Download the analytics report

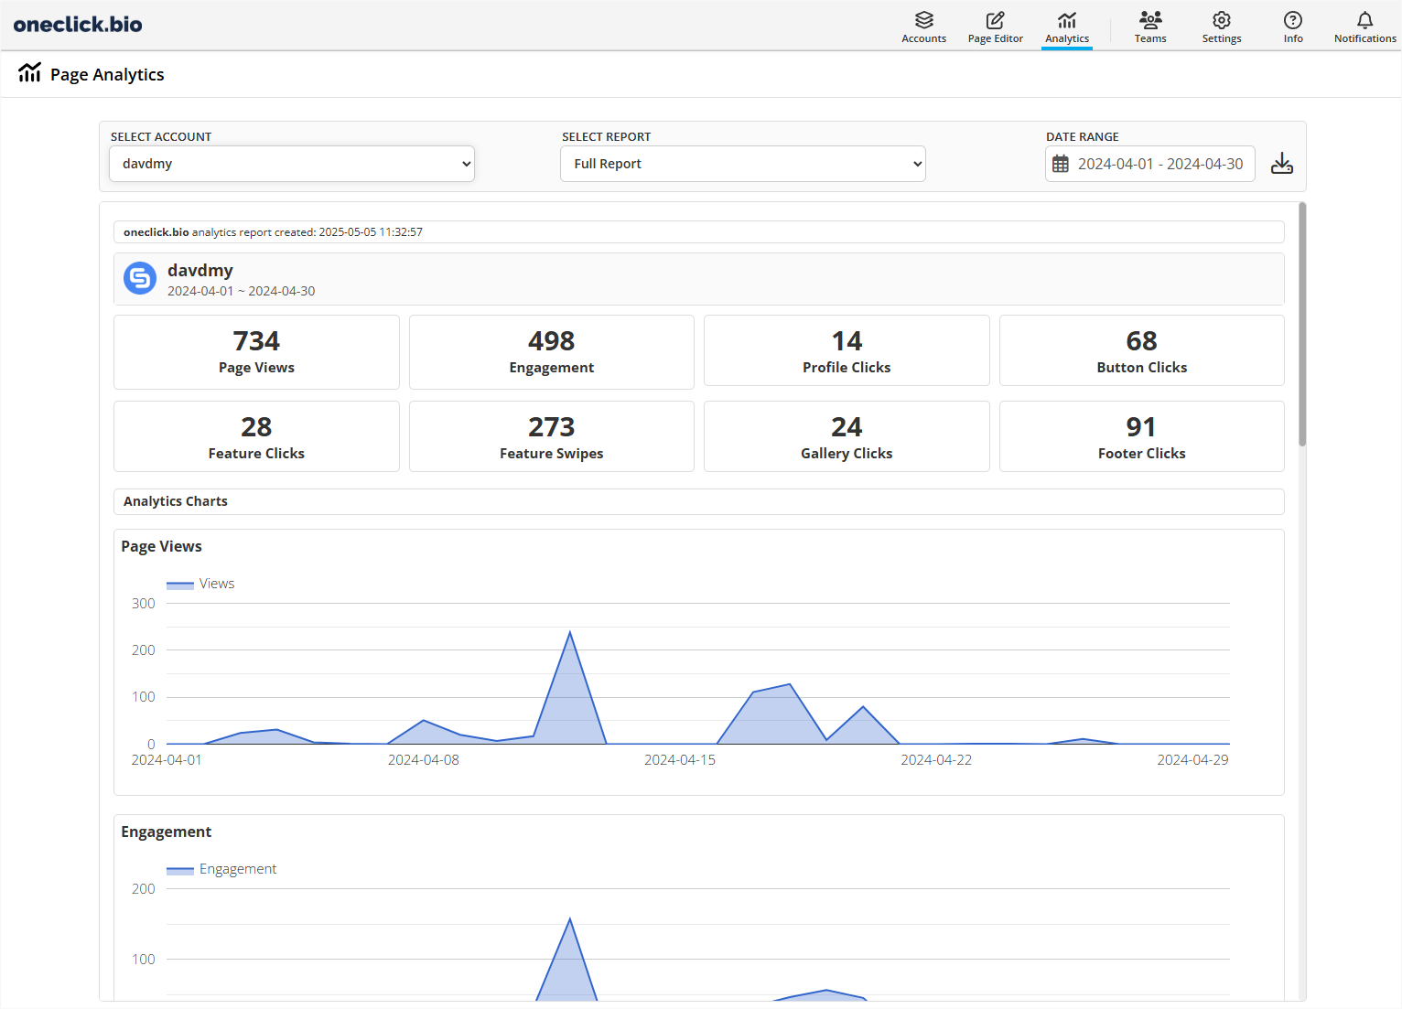pos(1282,164)
